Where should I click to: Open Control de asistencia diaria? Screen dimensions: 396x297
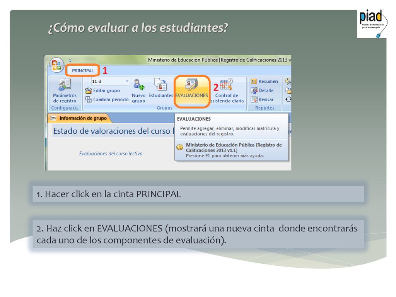tap(227, 90)
